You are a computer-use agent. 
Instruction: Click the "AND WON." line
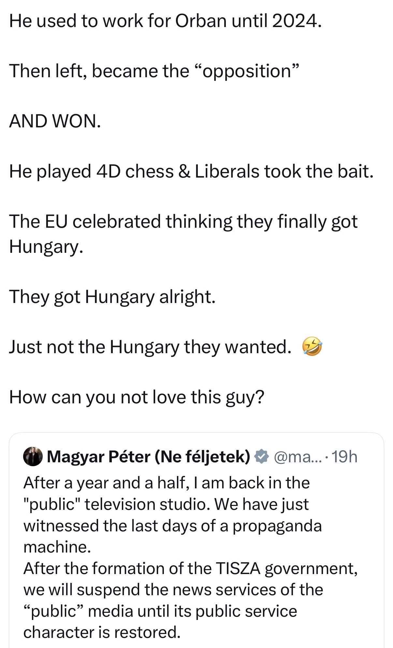tap(55, 121)
